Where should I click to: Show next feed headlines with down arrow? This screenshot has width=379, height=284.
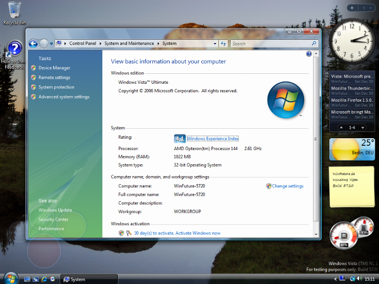coord(362,127)
